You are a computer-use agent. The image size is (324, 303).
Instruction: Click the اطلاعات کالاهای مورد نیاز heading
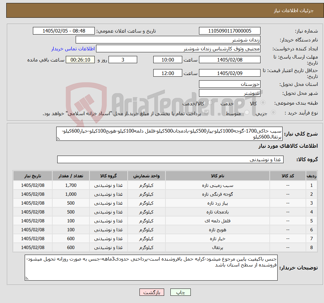coord(288,146)
